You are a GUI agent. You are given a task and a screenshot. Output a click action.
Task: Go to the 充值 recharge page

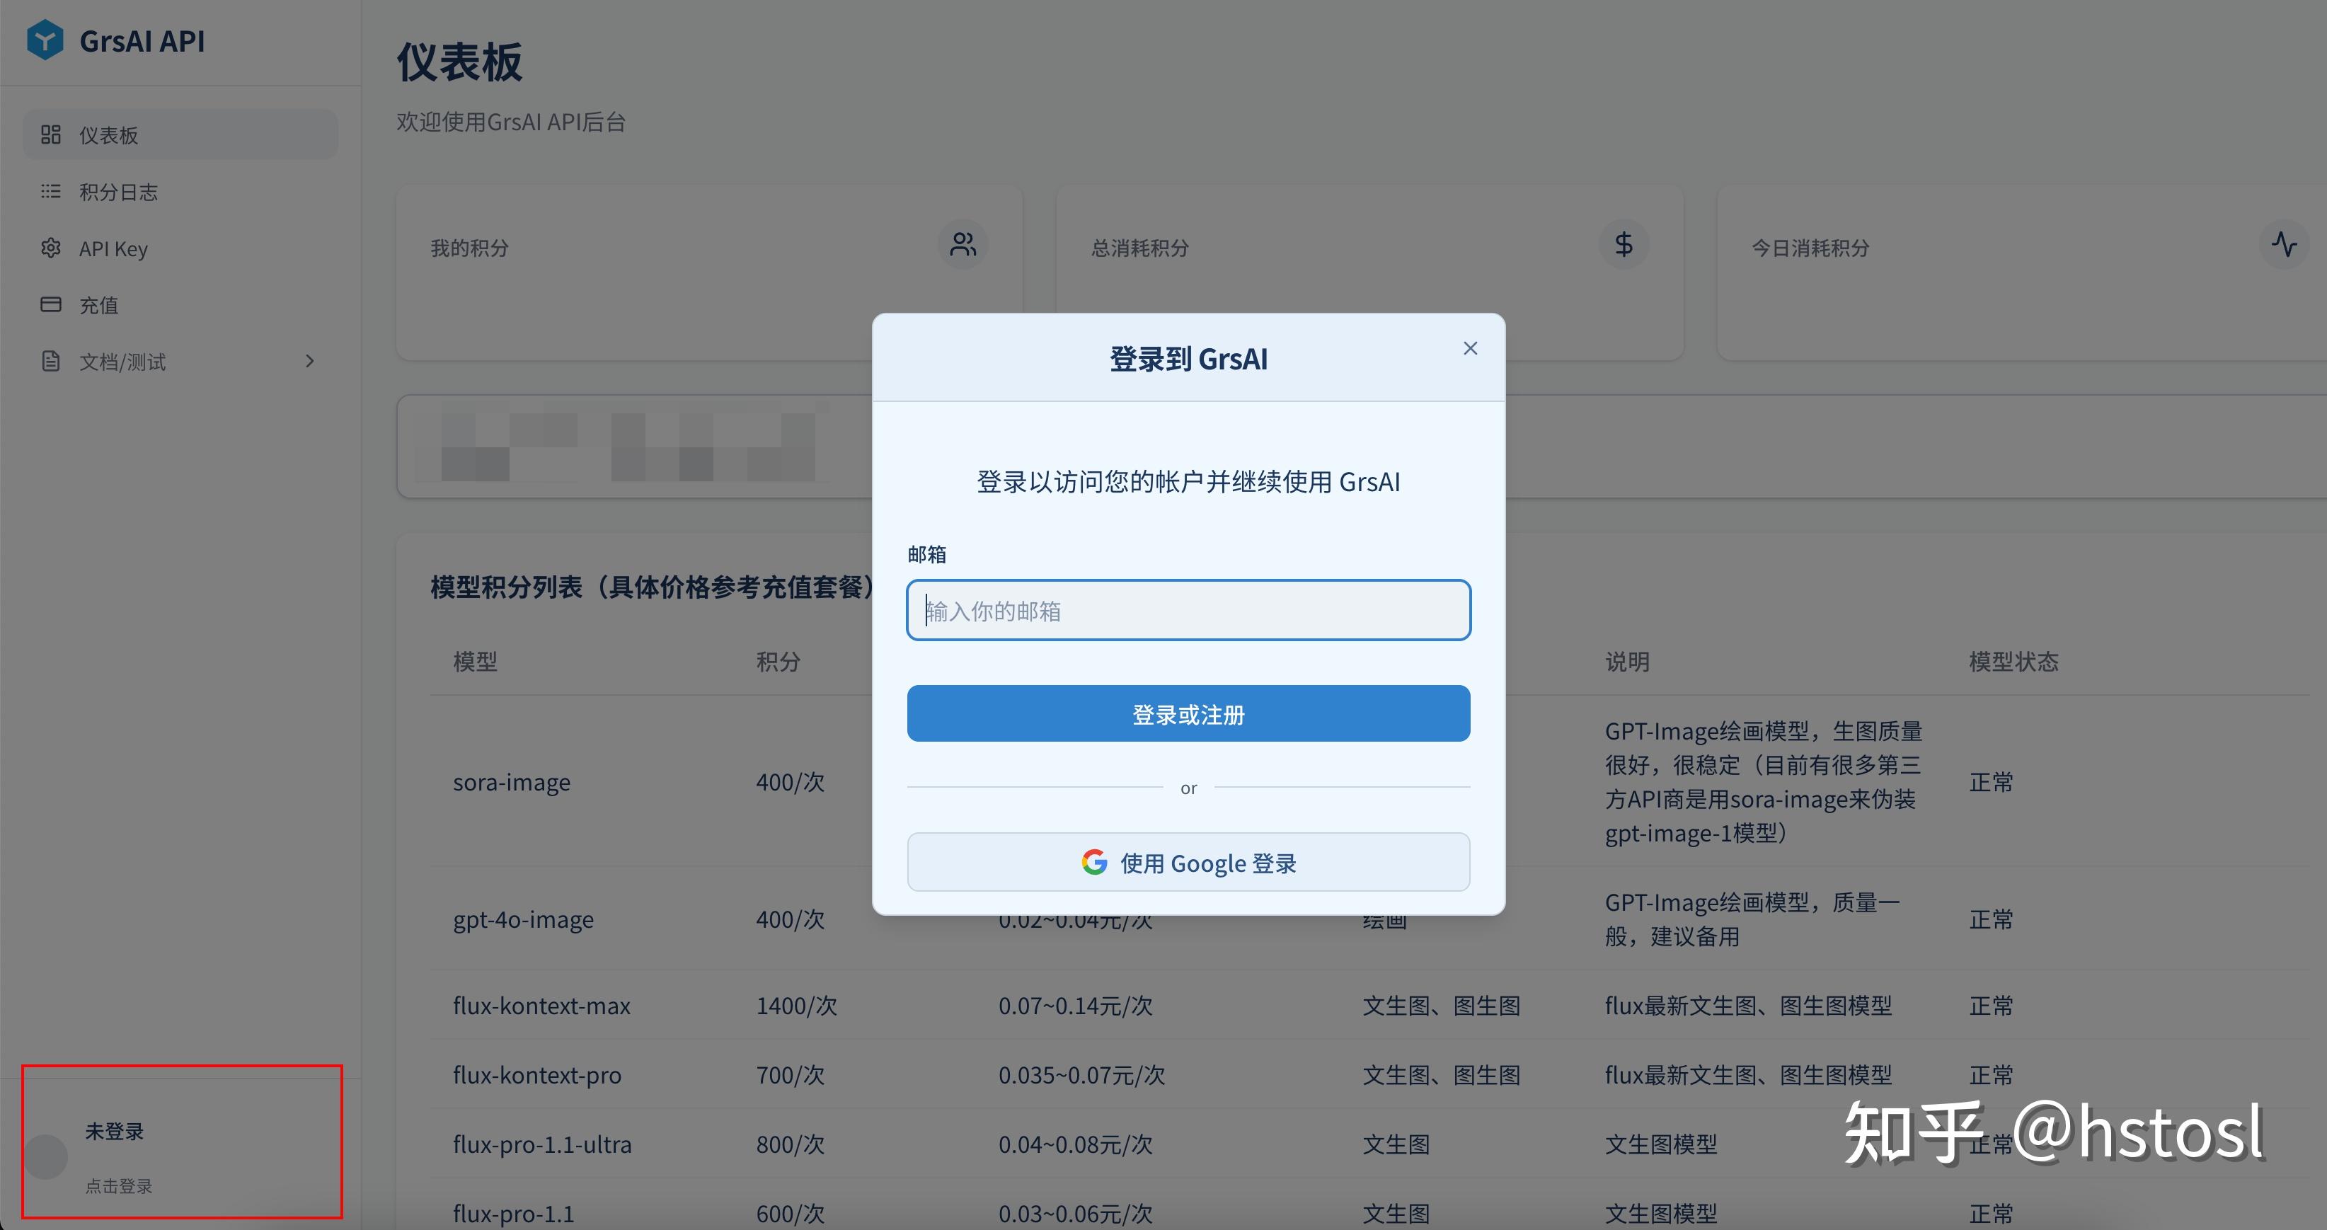[98, 305]
